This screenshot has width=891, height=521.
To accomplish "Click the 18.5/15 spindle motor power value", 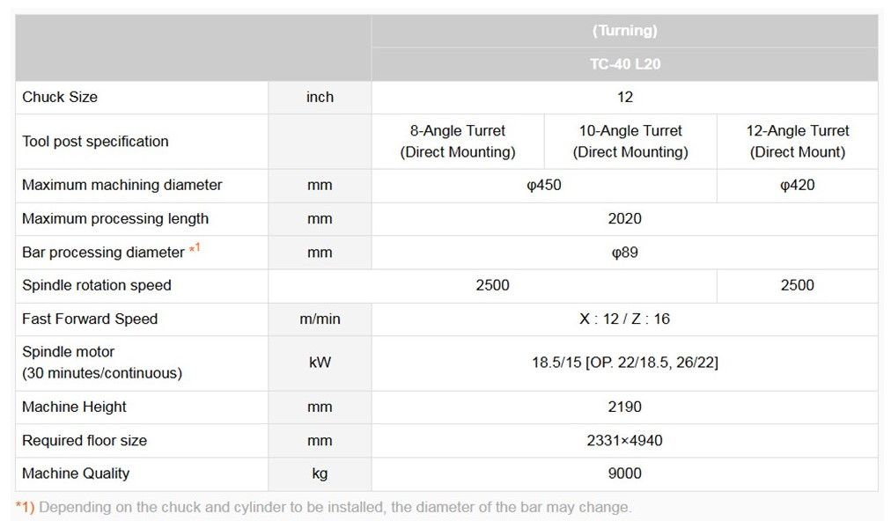I will [624, 362].
